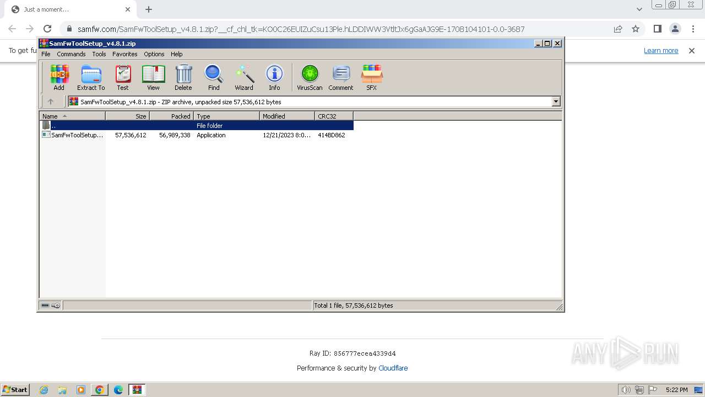The image size is (705, 397).
Task: Open the Favorites menu
Action: tap(125, 54)
